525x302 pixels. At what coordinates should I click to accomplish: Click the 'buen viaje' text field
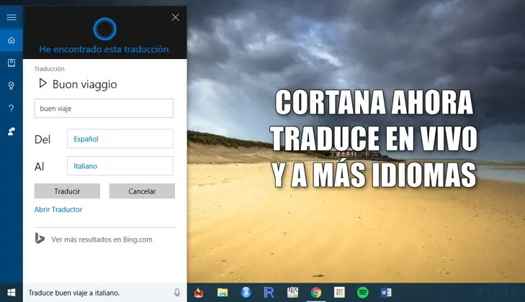(104, 109)
